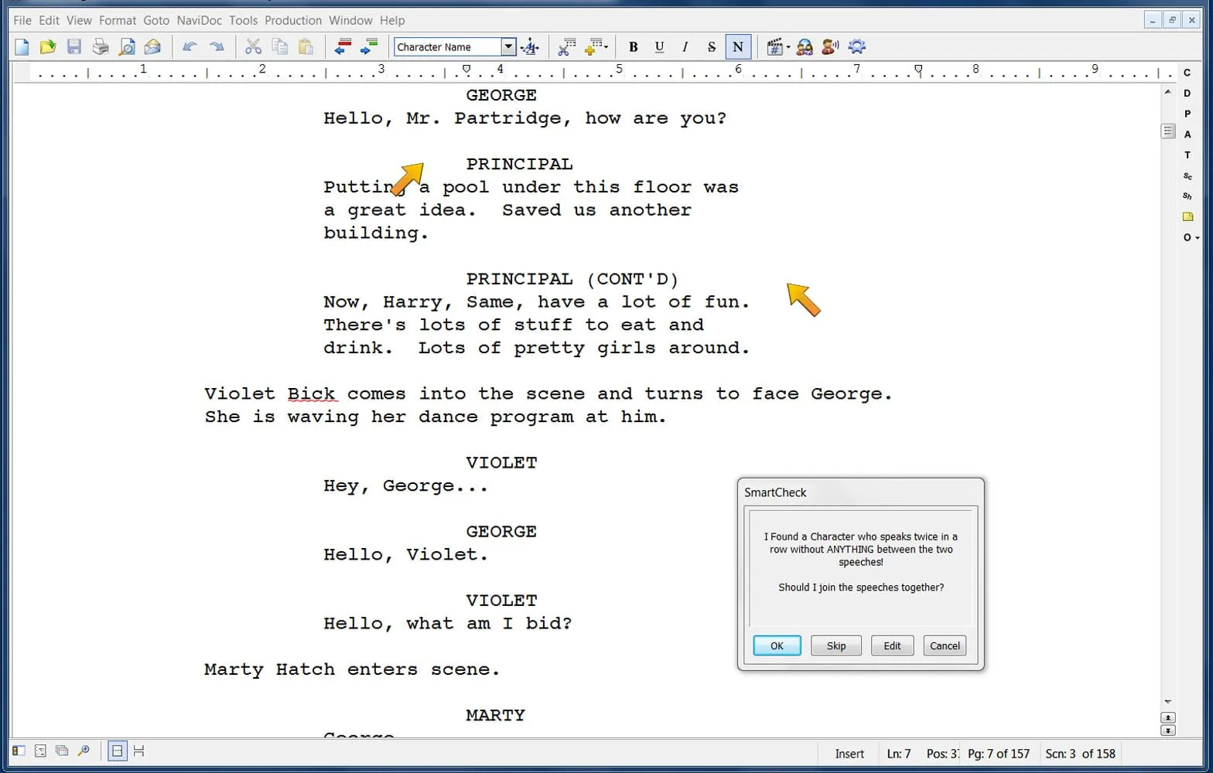Select the A element button in right sidebar

point(1187,135)
